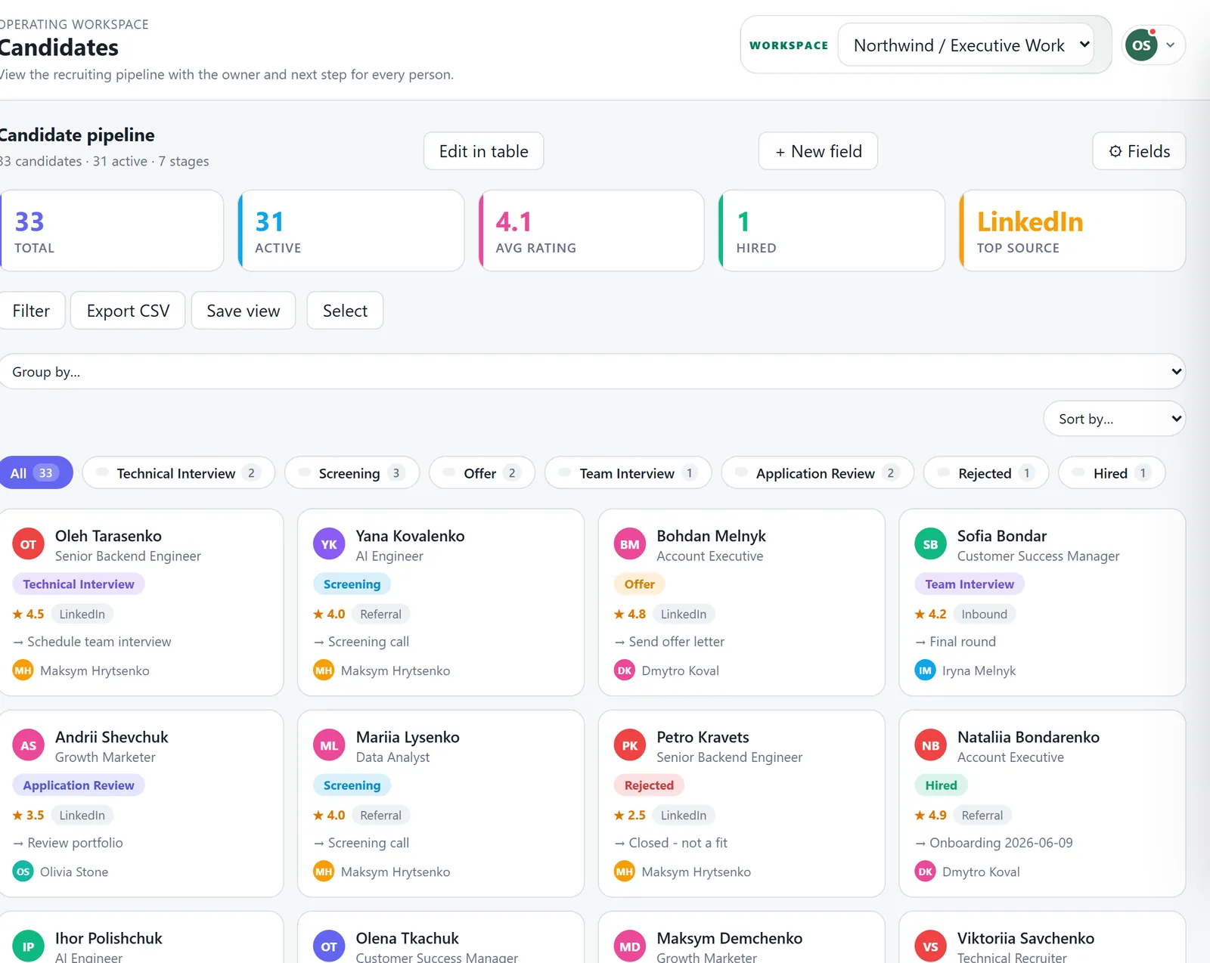
Task: Expand the Group by dropdown
Action: 592,371
